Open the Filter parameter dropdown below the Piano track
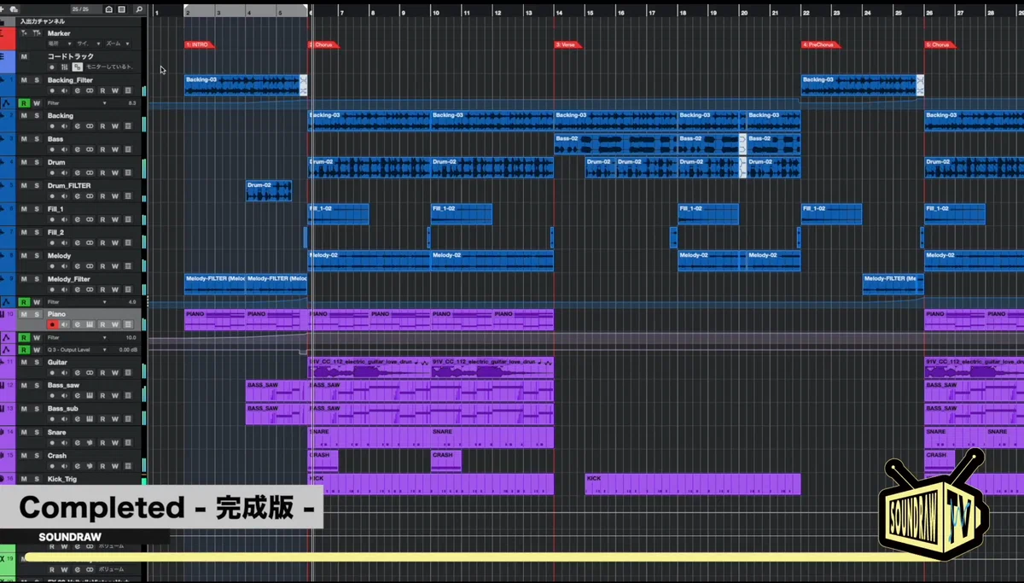 coord(106,338)
